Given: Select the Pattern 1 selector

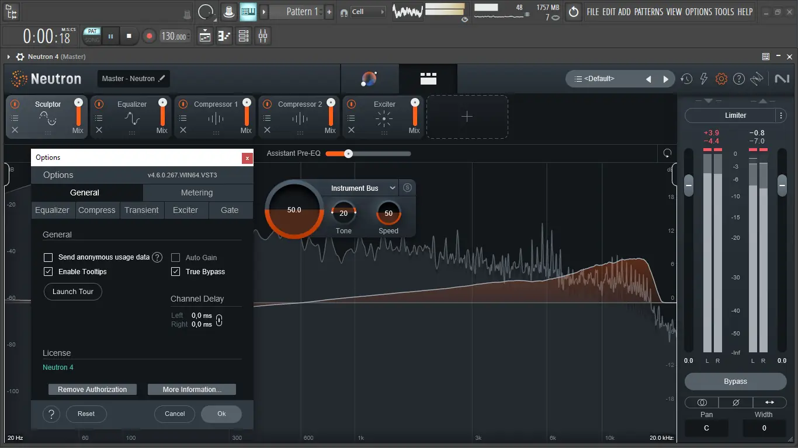Looking at the screenshot, I should tap(296, 12).
